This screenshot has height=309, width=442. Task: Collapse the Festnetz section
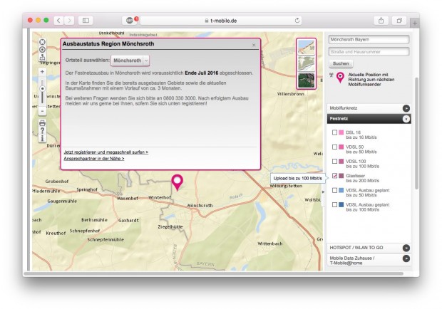click(369, 119)
